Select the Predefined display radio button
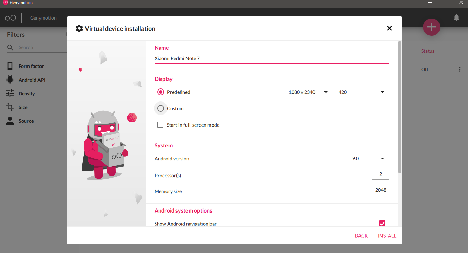 pyautogui.click(x=161, y=92)
